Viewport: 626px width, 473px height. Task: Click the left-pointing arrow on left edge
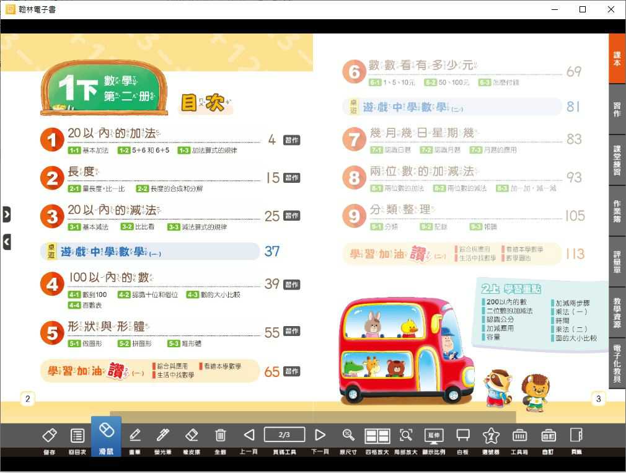6,242
